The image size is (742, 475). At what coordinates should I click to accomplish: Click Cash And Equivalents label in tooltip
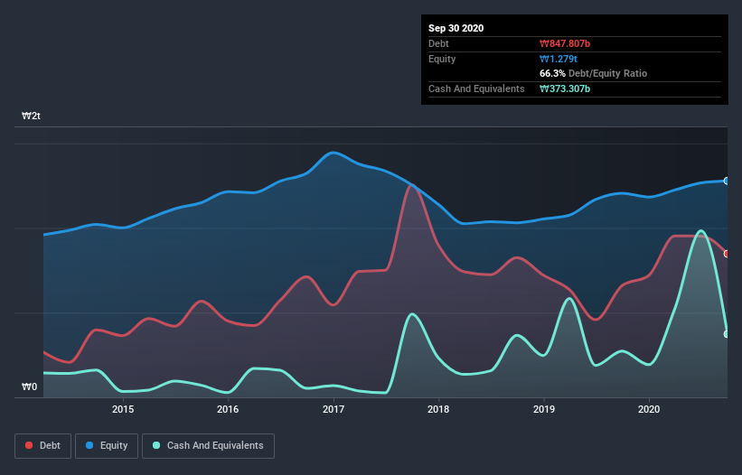[476, 88]
